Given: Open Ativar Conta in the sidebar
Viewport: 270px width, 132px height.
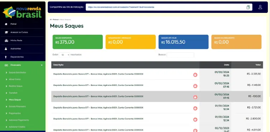Looking at the screenshot, I should pos(15,79).
